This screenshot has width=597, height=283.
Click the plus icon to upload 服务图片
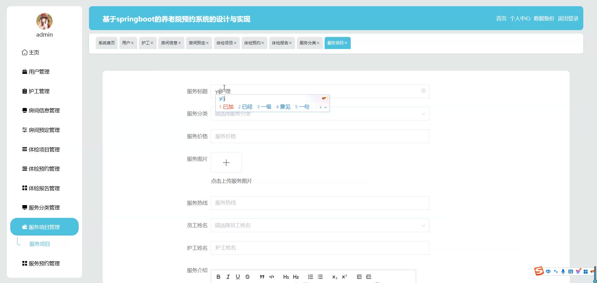pos(226,162)
